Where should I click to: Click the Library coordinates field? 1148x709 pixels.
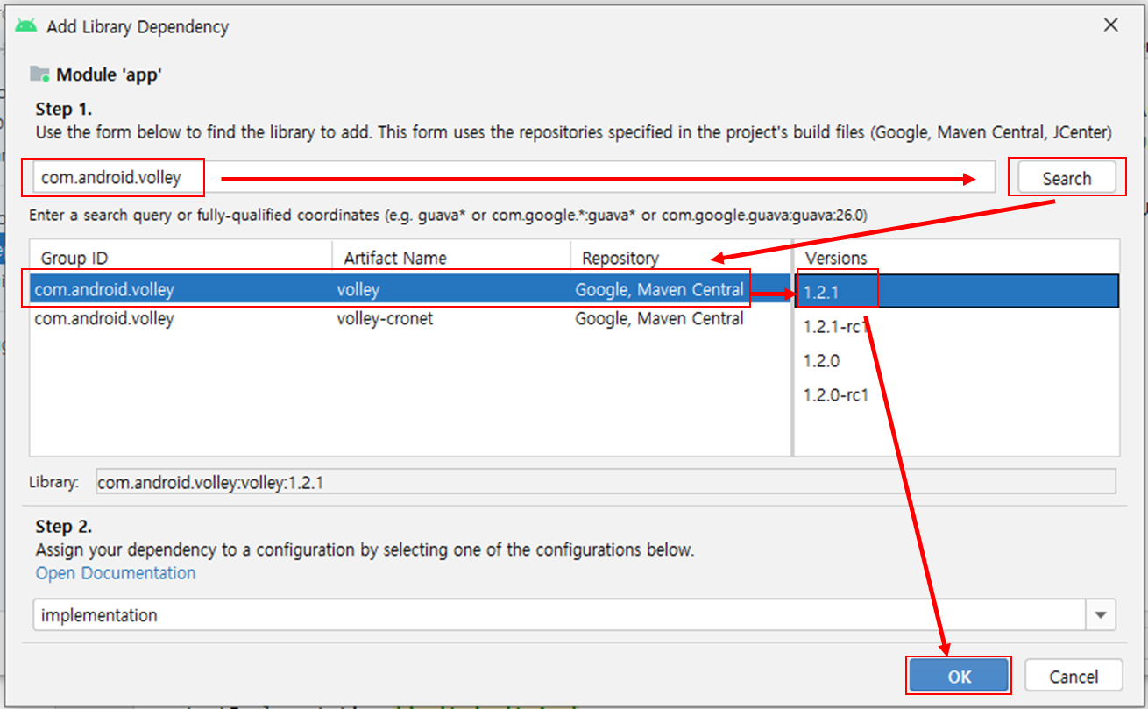click(605, 482)
